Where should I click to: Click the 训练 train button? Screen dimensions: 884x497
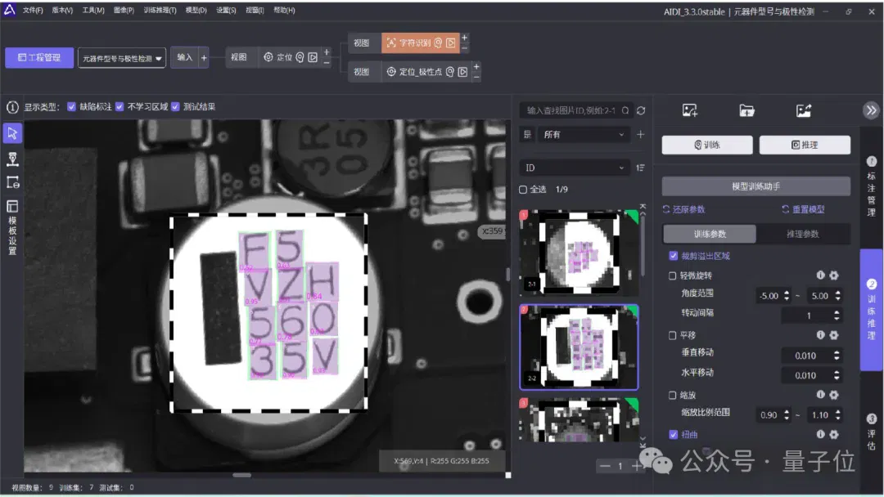pyautogui.click(x=707, y=145)
